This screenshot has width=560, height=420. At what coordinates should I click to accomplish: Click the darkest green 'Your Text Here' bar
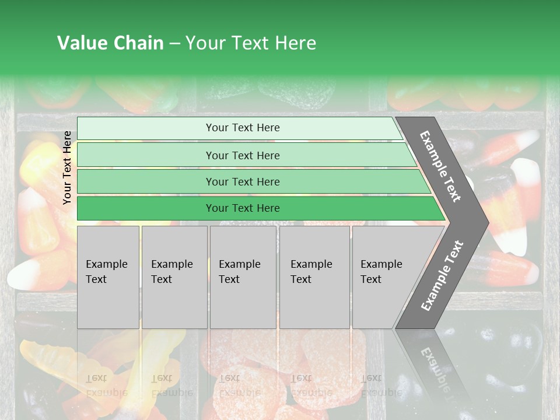261,208
